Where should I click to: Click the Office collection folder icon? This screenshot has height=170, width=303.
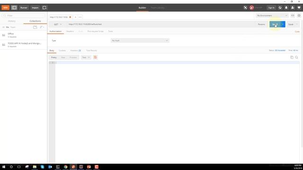coord(4,35)
